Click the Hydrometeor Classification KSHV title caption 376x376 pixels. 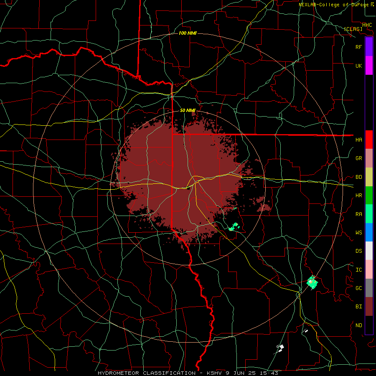click(x=188, y=373)
